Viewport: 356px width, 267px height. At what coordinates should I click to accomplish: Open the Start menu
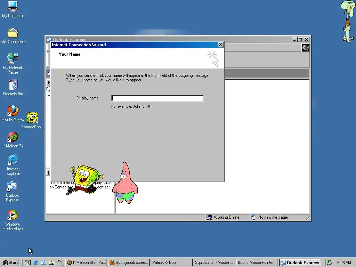pyautogui.click(x=10, y=262)
